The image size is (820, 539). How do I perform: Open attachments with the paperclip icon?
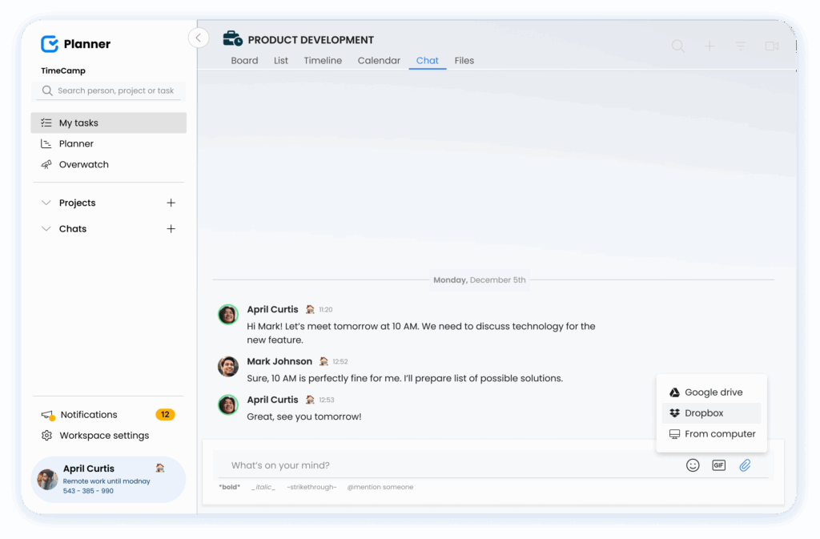click(x=745, y=465)
